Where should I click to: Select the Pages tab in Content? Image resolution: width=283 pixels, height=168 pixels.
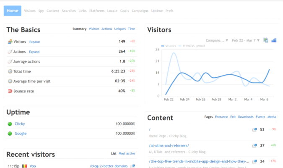point(208,117)
